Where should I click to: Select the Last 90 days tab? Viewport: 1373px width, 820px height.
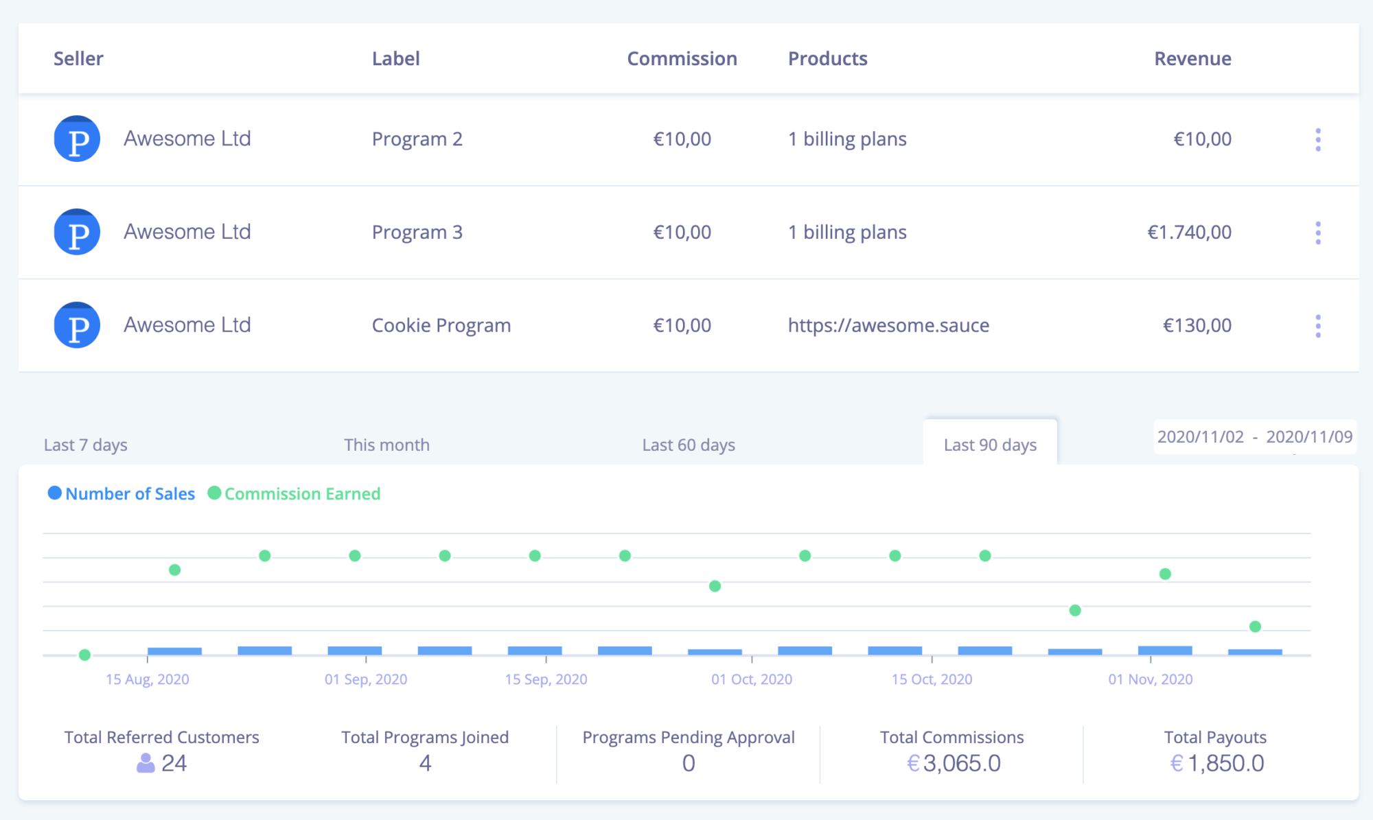coord(989,445)
